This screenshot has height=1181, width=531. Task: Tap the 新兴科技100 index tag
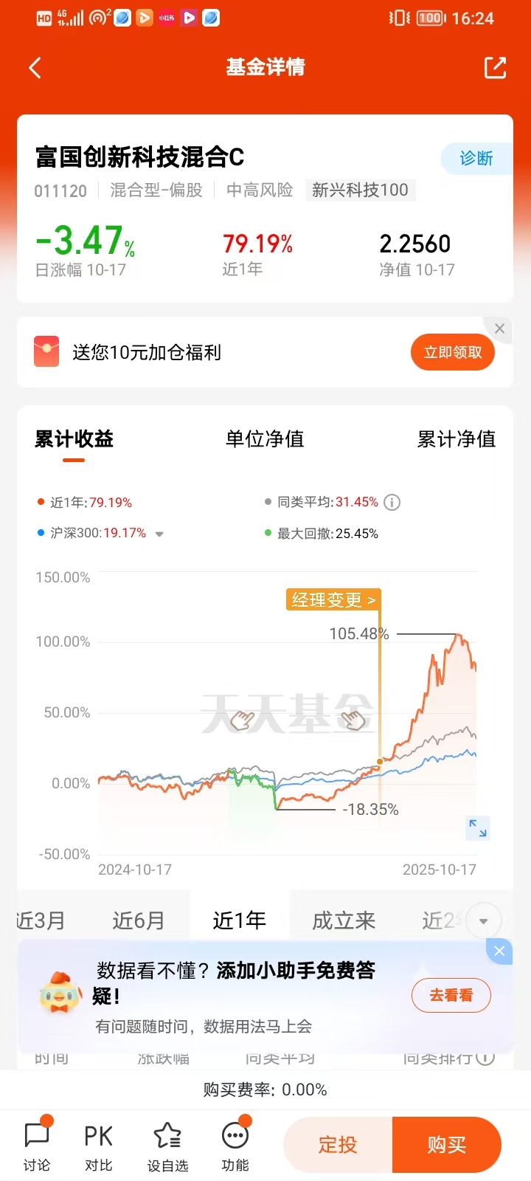(x=361, y=190)
